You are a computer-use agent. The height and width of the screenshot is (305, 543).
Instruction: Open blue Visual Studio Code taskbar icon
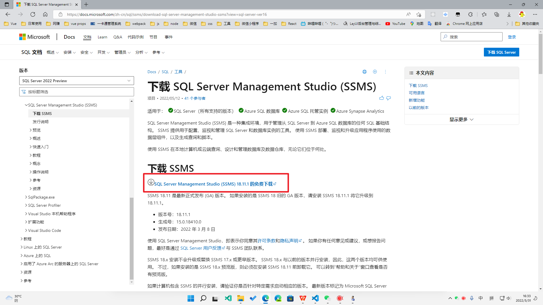click(315, 298)
